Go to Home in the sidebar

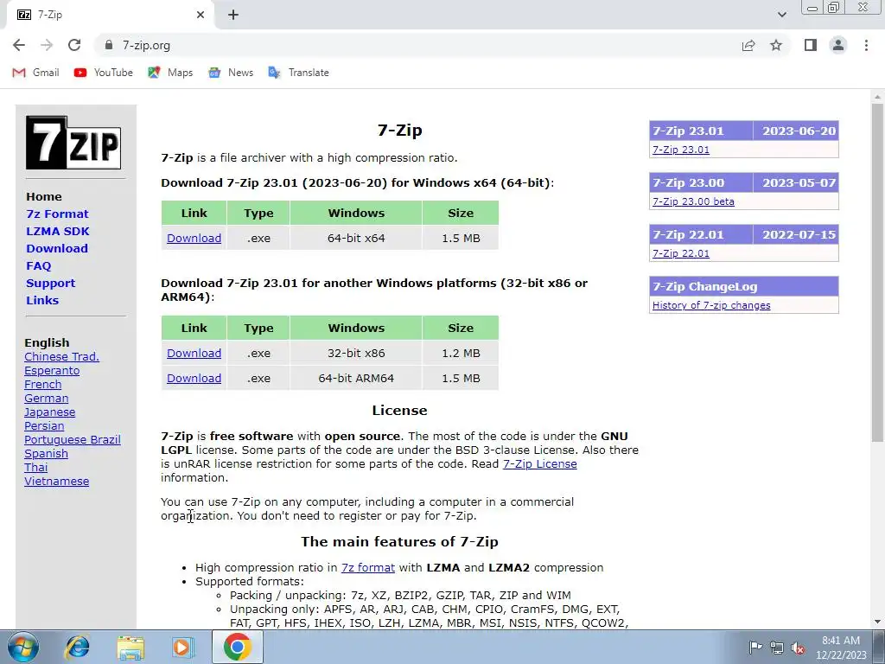44,196
